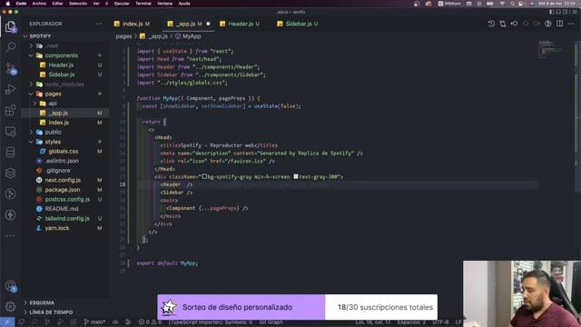The height and width of the screenshot is (327, 581).
Task: Open README.md file
Action: 62,209
